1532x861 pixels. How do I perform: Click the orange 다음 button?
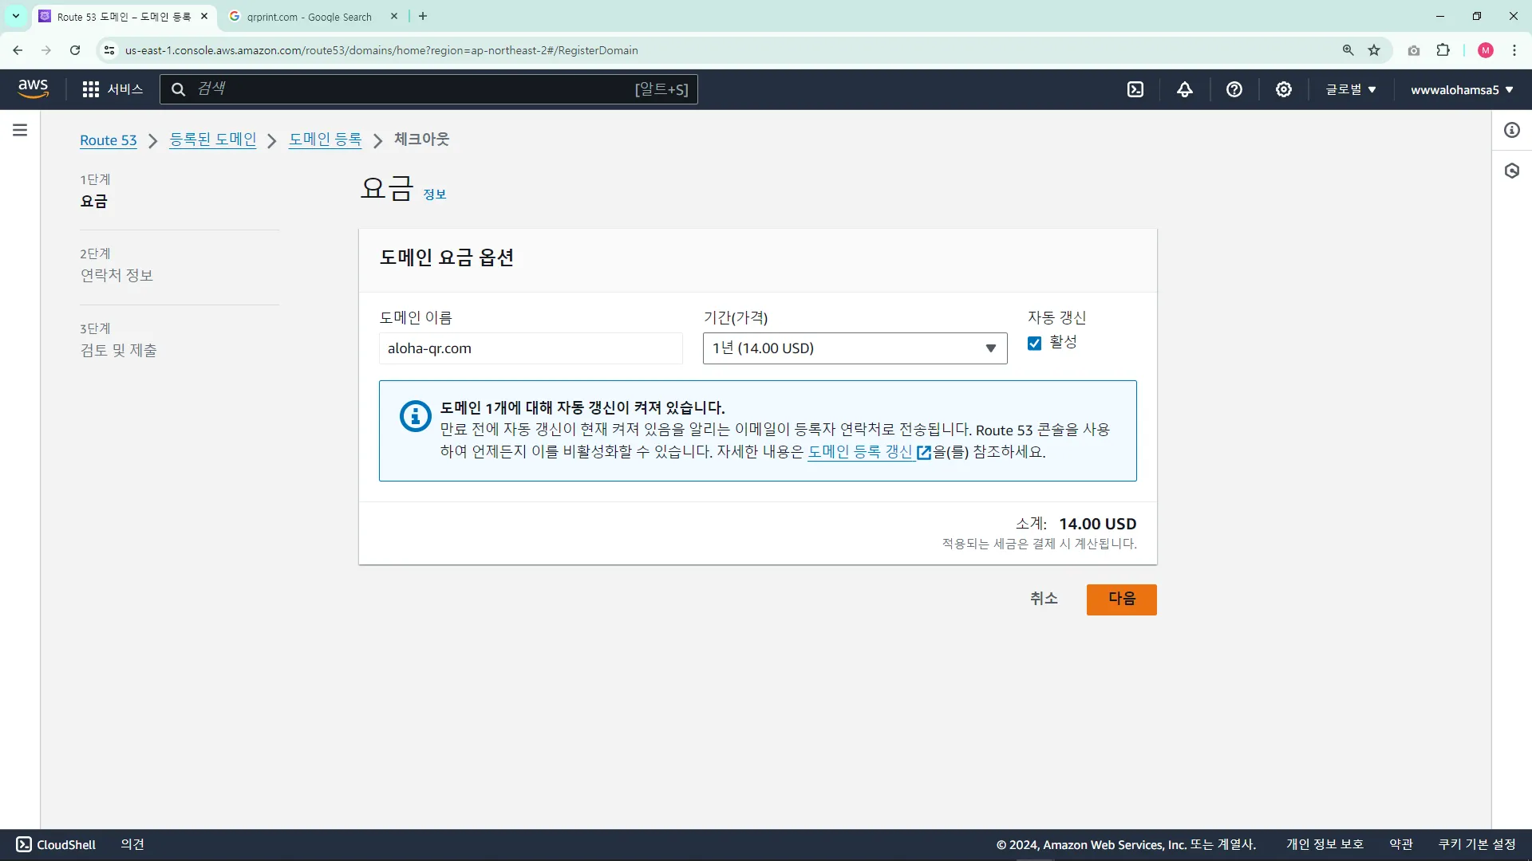click(x=1121, y=599)
